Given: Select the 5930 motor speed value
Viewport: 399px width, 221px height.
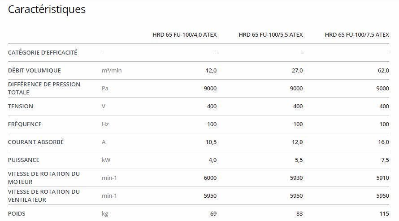Looking at the screenshot, I should [296, 178].
